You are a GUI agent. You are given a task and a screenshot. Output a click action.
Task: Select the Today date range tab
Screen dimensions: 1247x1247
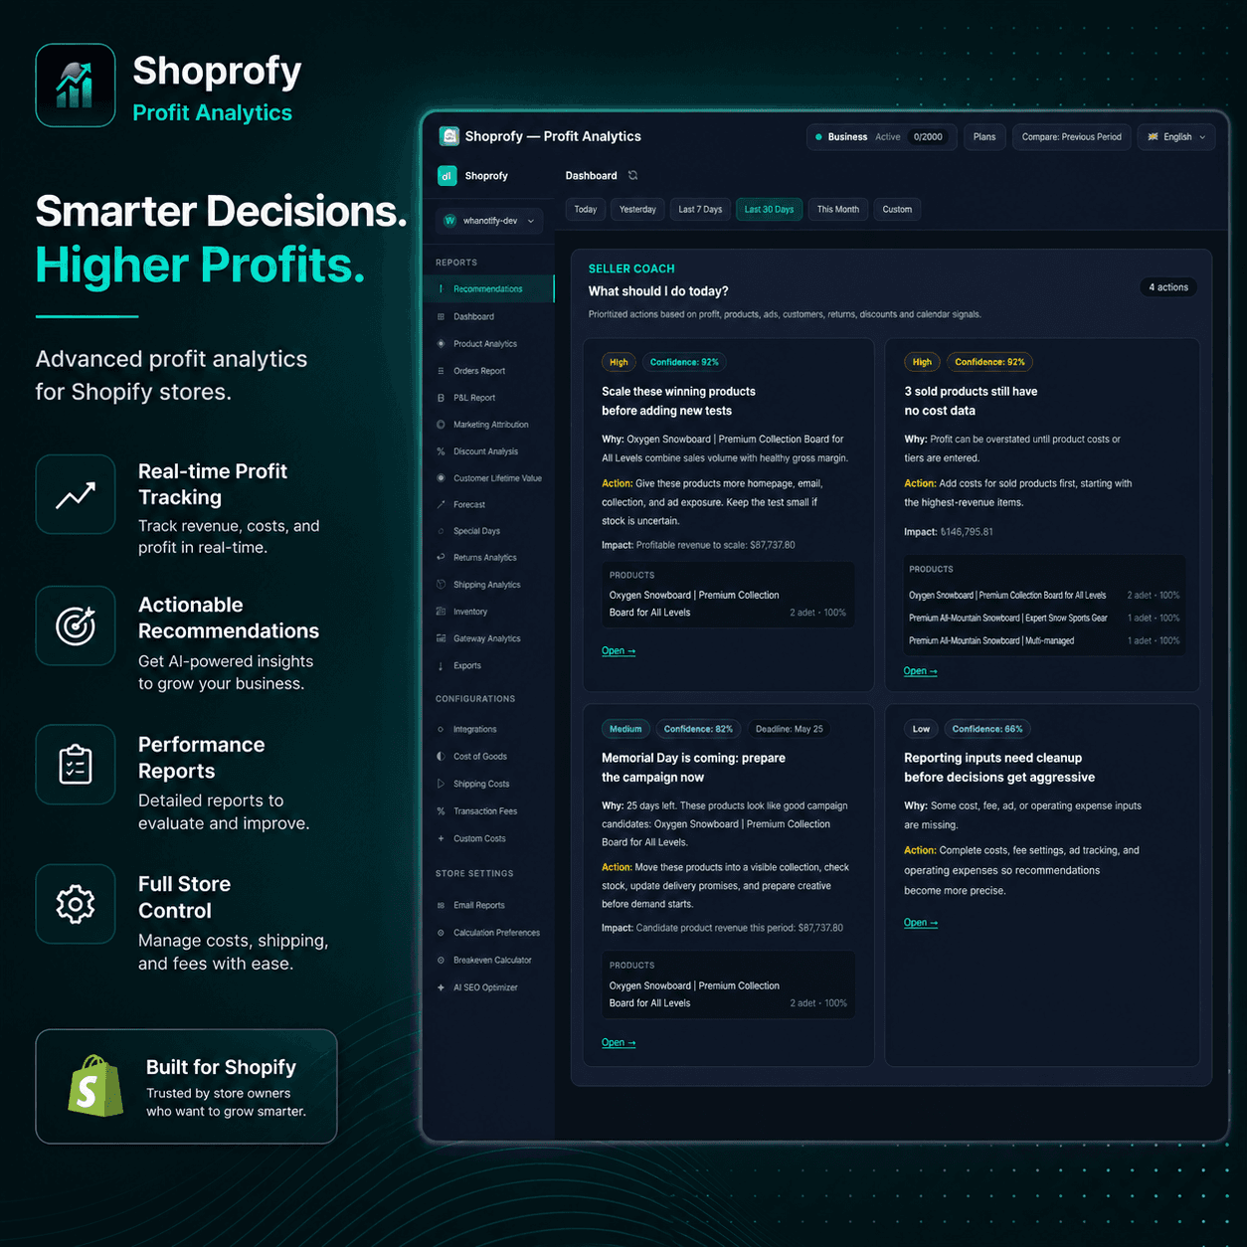586,210
